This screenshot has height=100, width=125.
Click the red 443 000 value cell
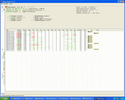coord(19,45)
